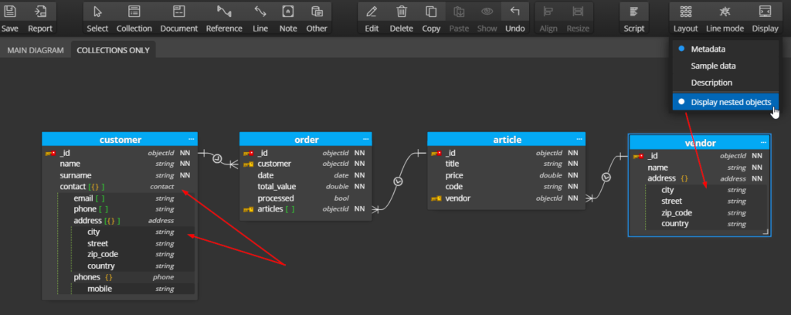Image resolution: width=791 pixels, height=315 pixels.
Task: Click the customer _id key icon
Action: (50, 153)
